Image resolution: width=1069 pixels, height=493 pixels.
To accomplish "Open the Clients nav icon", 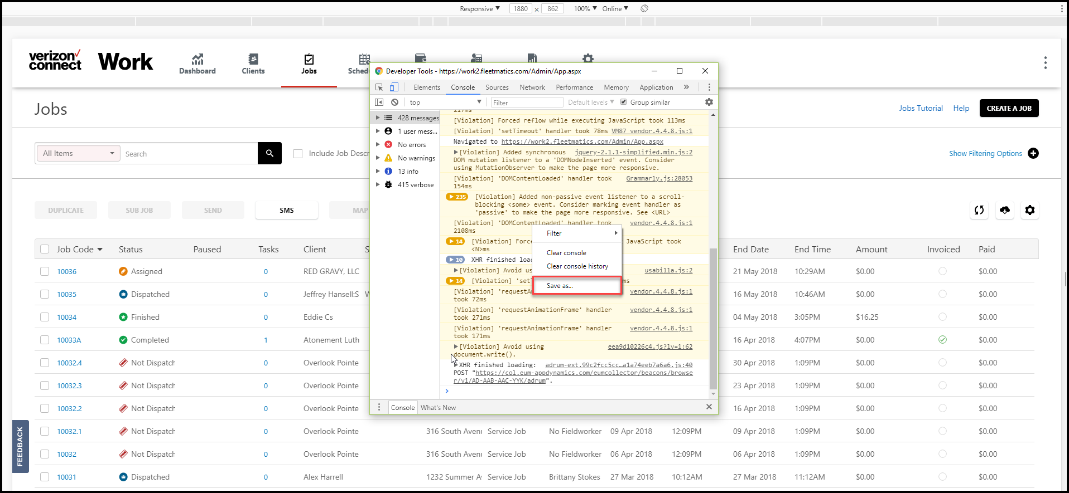I will 253,59.
